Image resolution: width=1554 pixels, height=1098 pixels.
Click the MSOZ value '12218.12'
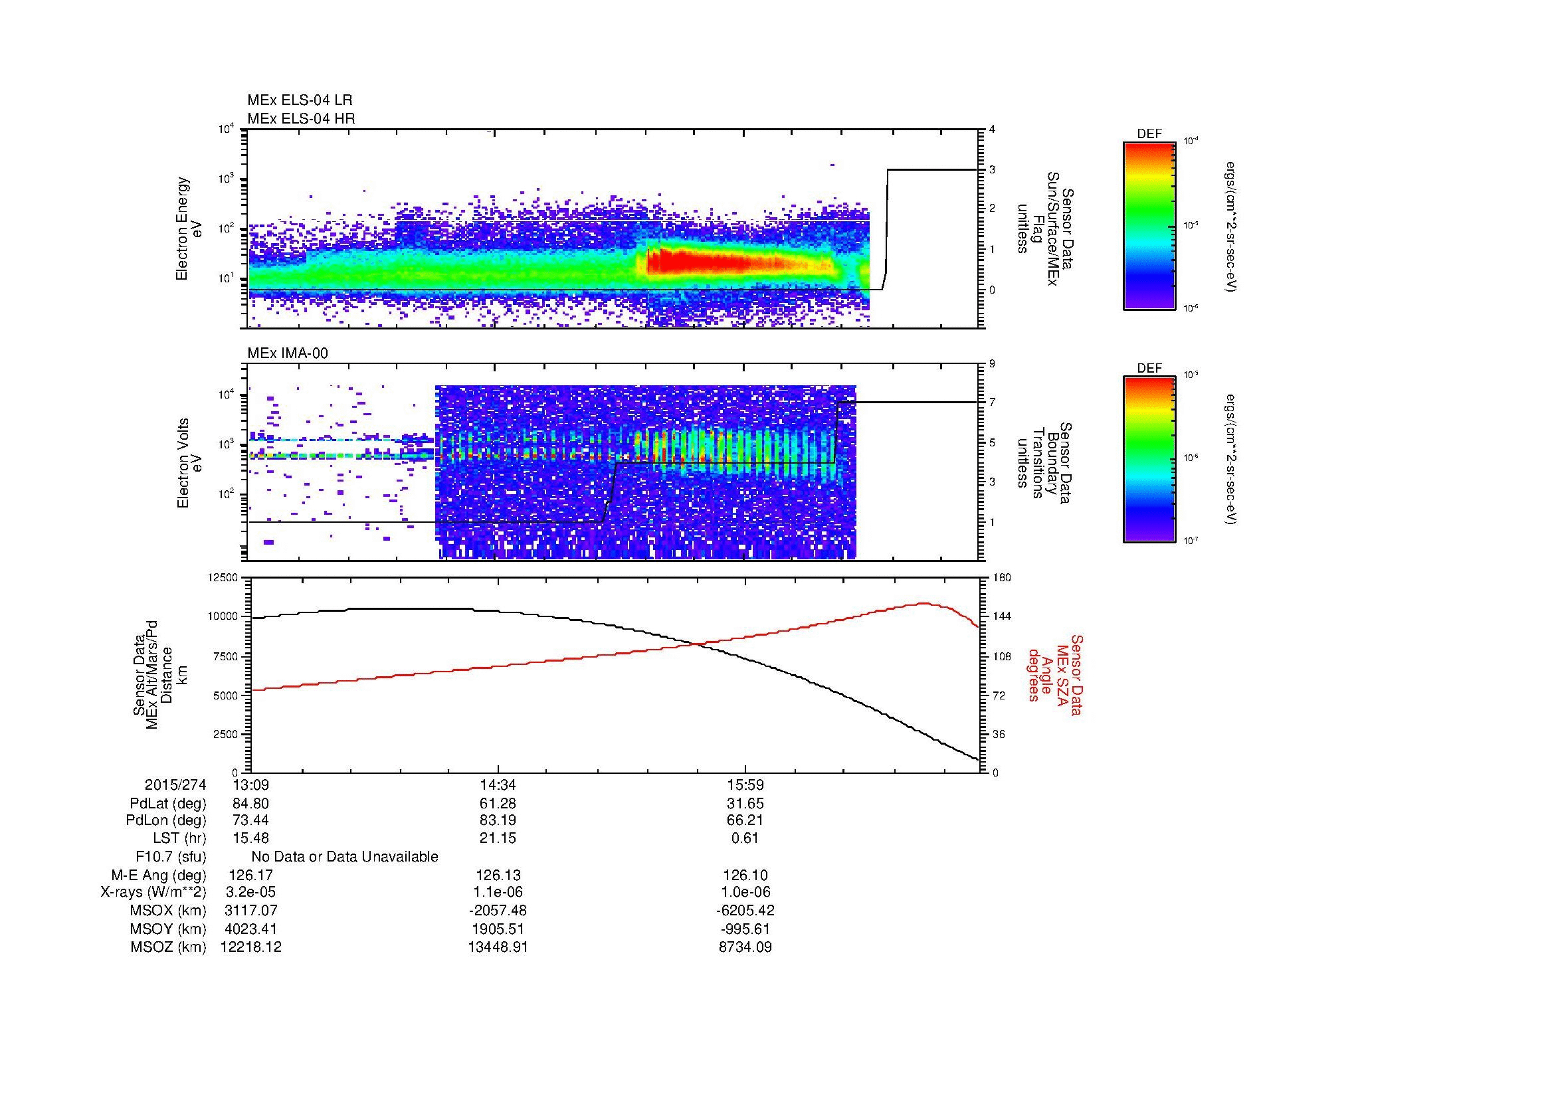point(250,947)
